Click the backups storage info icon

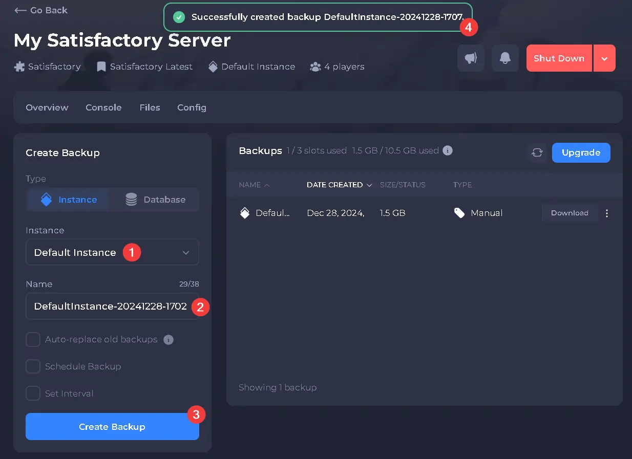tap(447, 150)
